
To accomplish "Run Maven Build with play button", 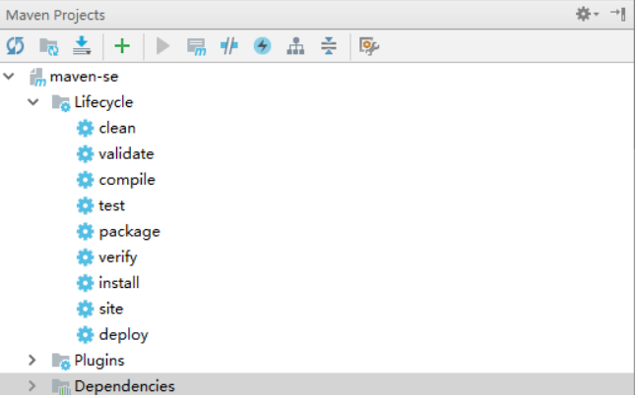I will [x=163, y=46].
